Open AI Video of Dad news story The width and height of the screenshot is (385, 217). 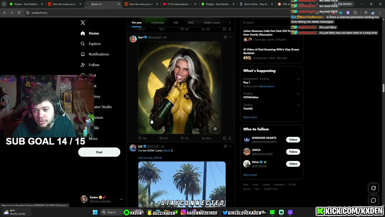[272, 54]
